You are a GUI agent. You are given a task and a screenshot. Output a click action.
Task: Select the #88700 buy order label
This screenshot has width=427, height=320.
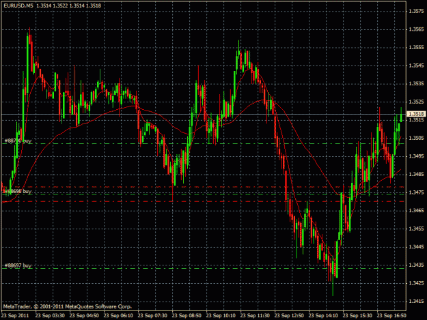point(18,141)
